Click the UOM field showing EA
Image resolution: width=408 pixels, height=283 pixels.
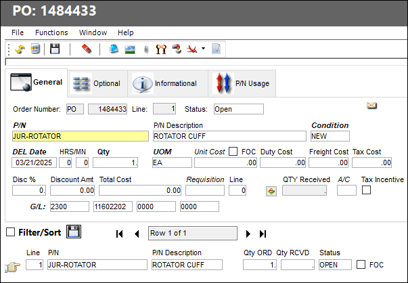point(172,162)
